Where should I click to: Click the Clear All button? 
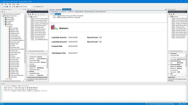coord(70,12)
